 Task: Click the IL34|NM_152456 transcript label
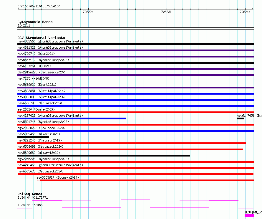point(30,205)
